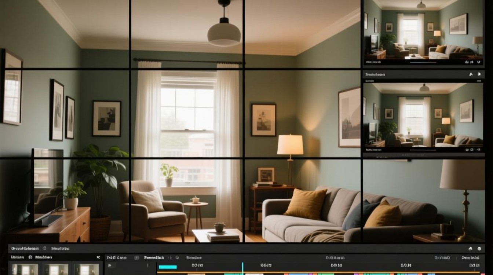
Task: Click the up-arrow icon in the right panel's middle header
Action: point(471,74)
